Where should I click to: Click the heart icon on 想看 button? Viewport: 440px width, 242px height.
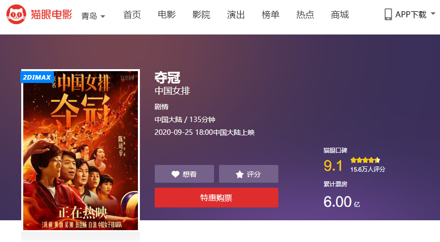[x=176, y=174]
